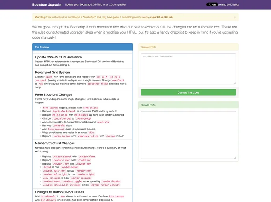Click the form-inline code label

click(90, 108)
